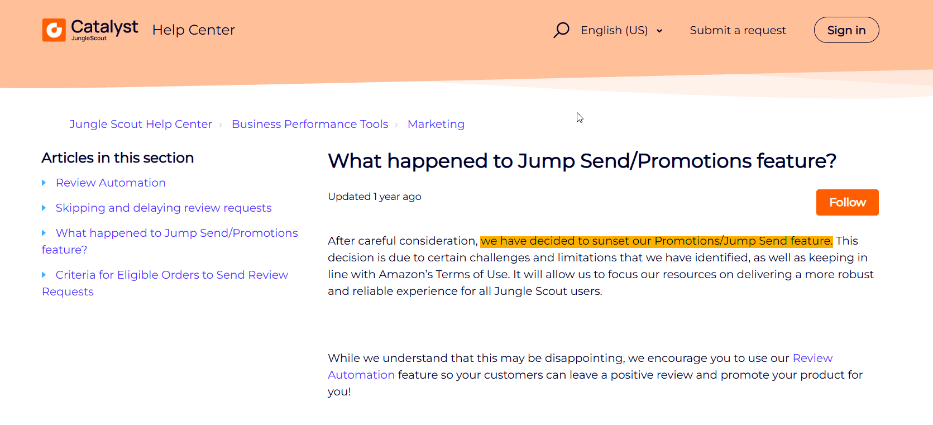Viewport: 933px width, 425px height.
Task: Open sidebar article about Jump Send/Promotions
Action: click(176, 233)
